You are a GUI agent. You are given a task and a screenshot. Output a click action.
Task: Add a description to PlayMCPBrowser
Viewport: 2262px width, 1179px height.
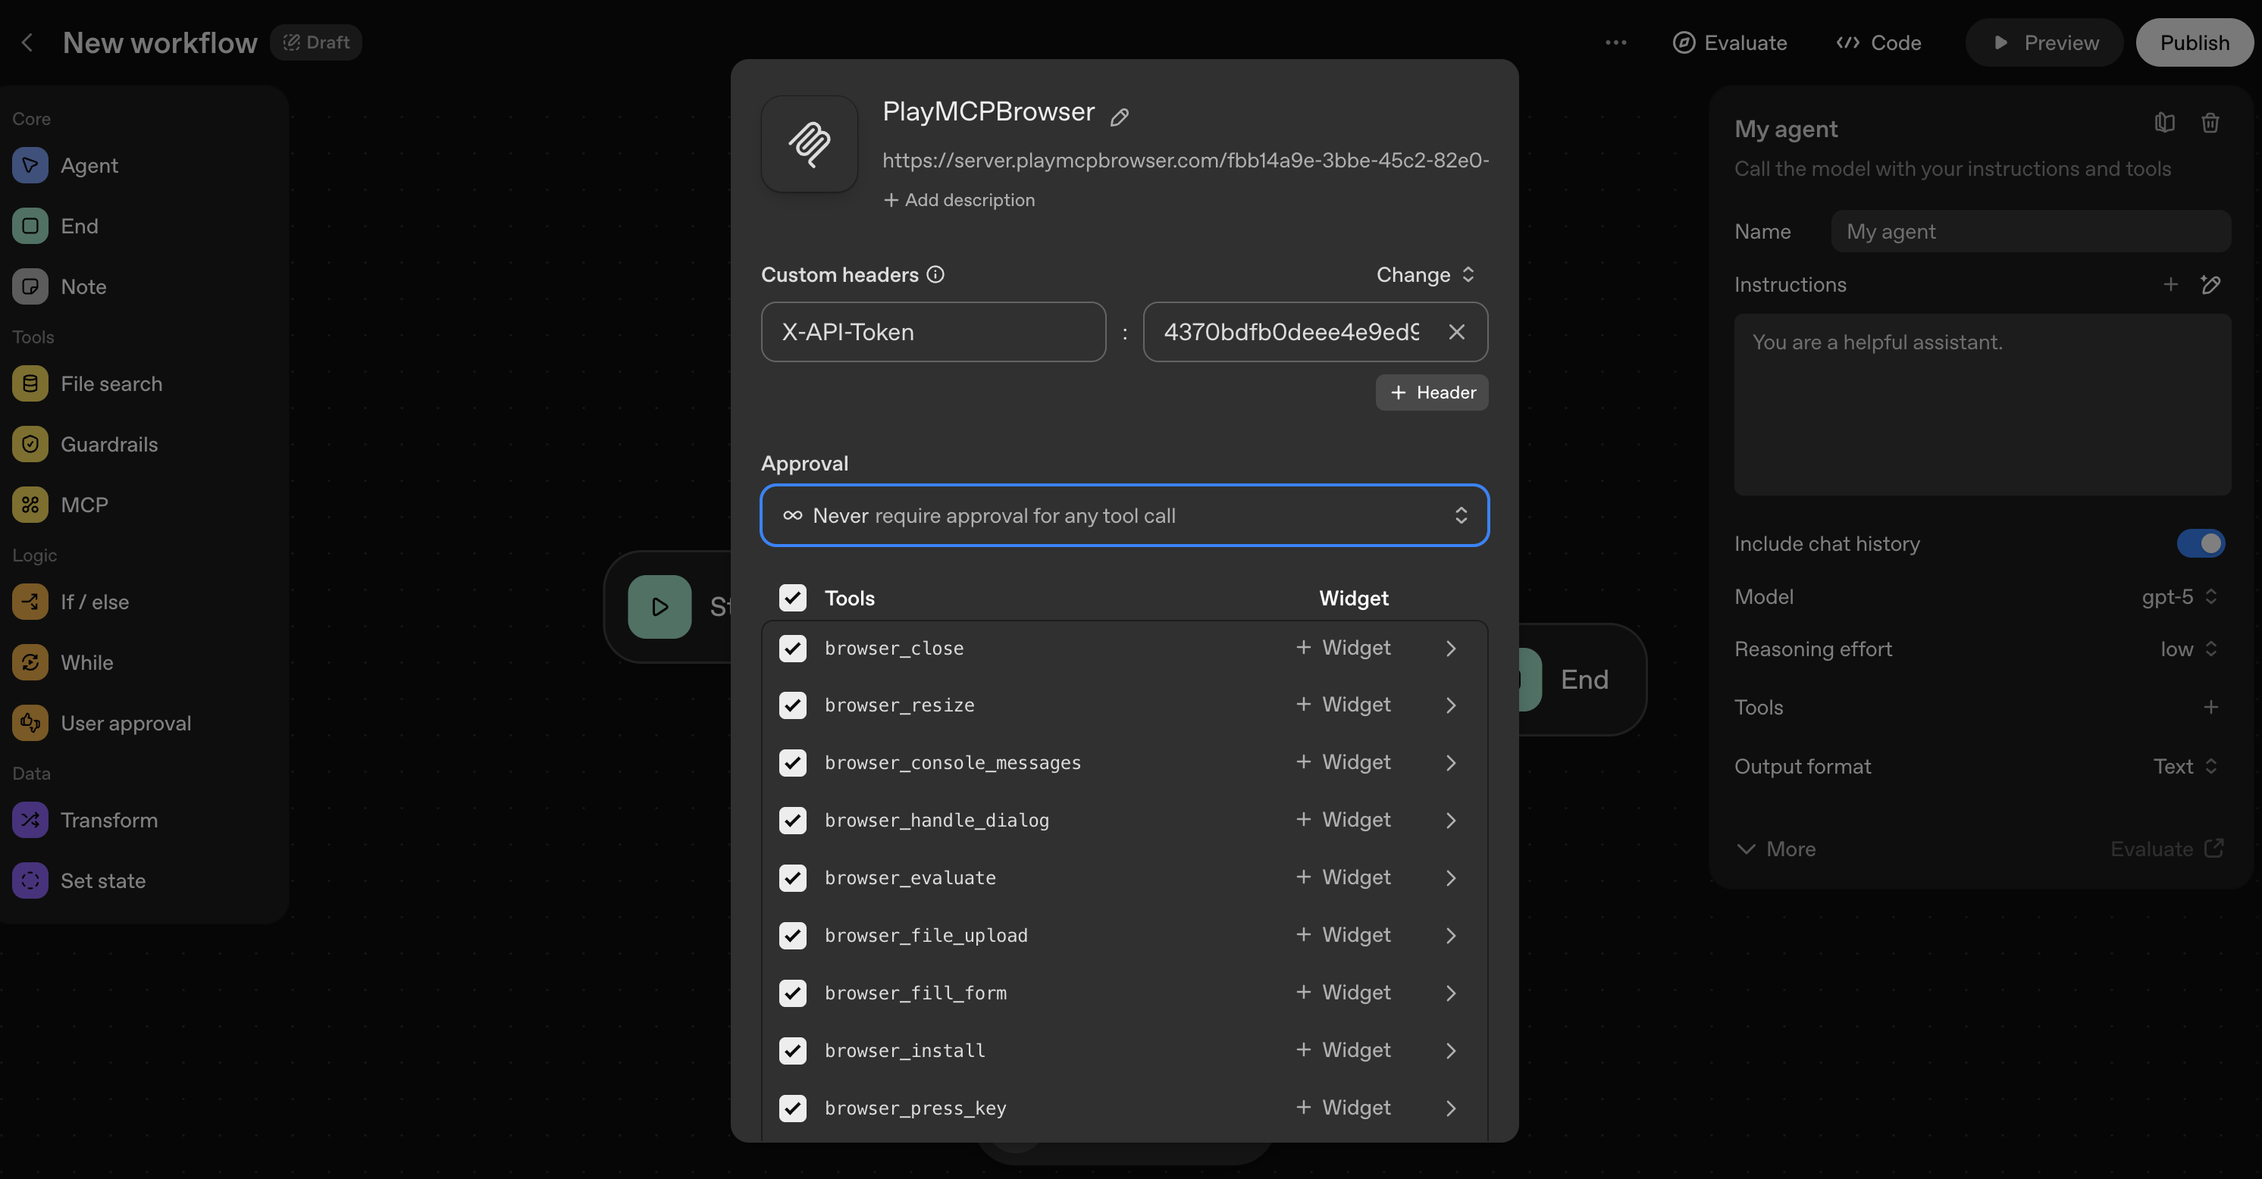coord(959,200)
